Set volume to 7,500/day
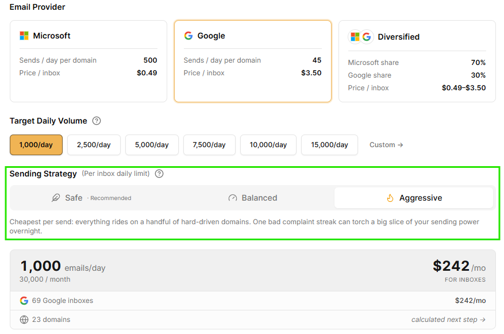This screenshot has width=504, height=334. (209, 145)
